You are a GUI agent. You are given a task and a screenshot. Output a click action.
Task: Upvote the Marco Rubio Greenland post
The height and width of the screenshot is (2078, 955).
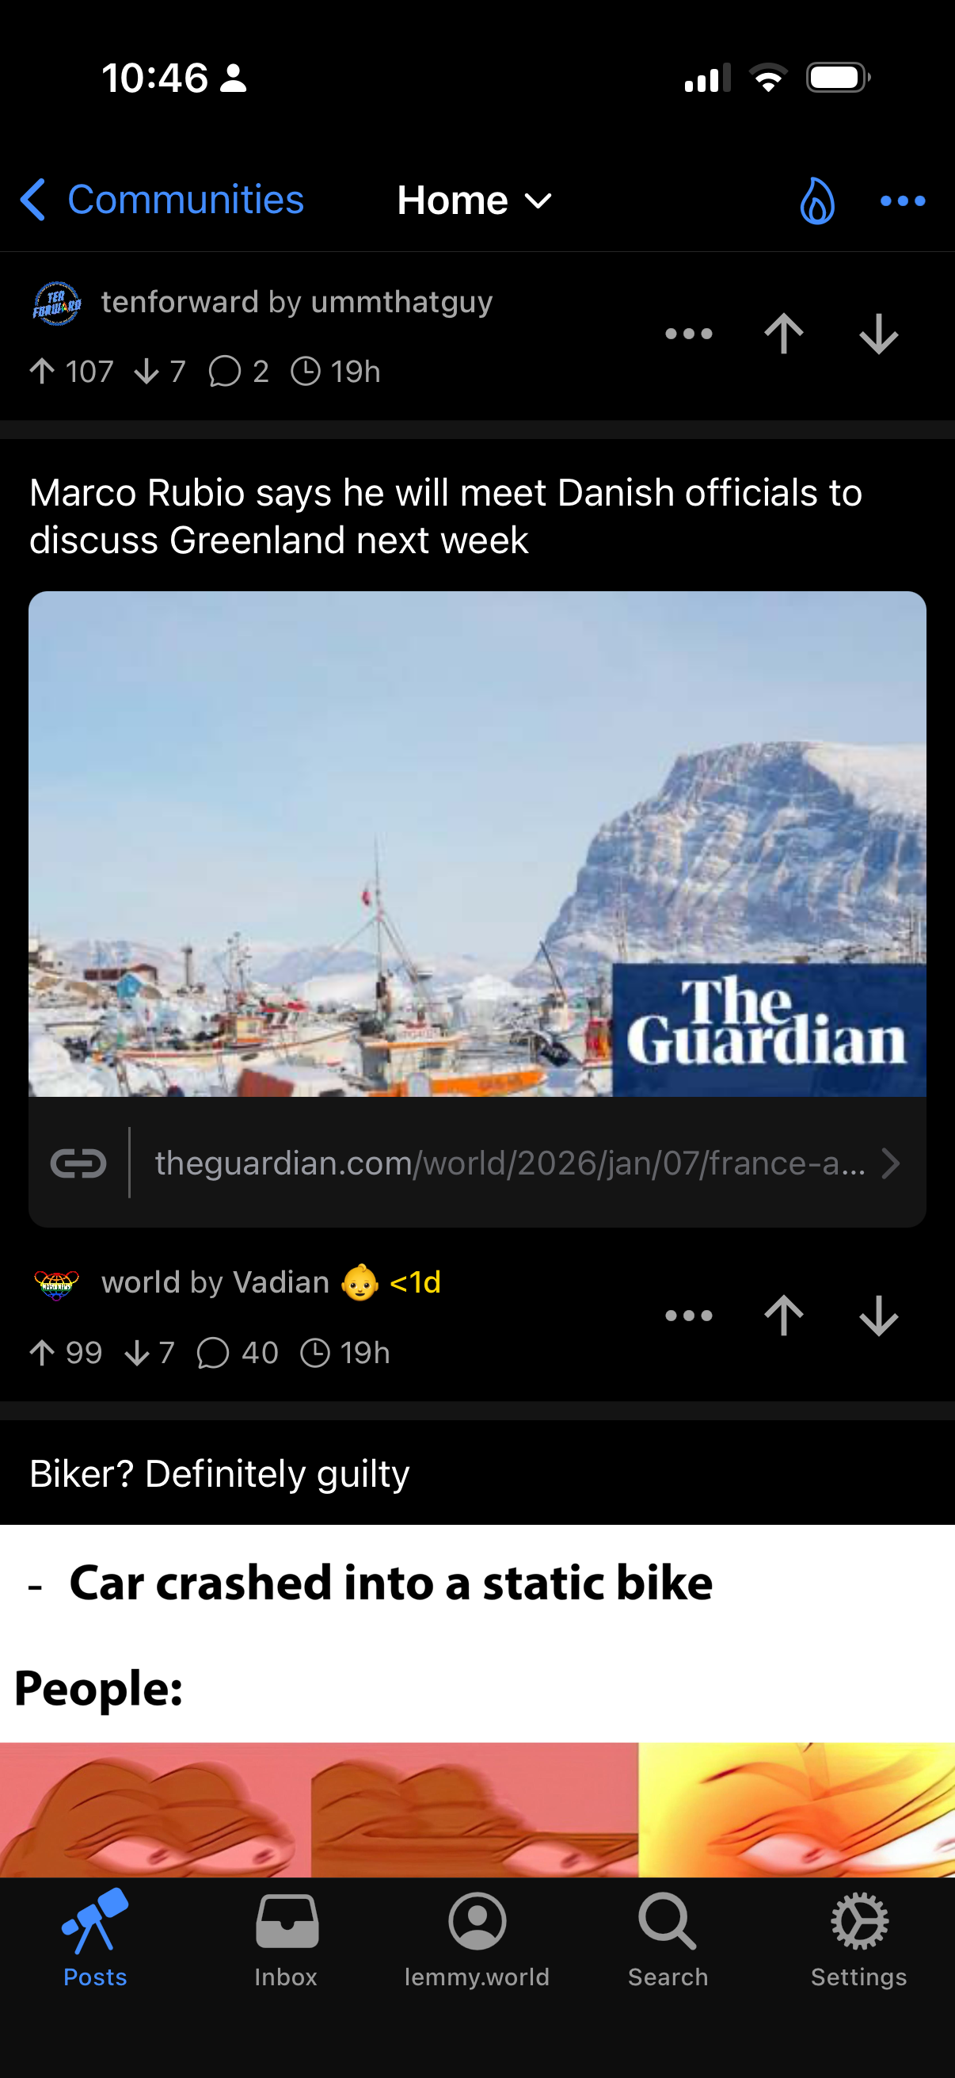click(783, 1315)
